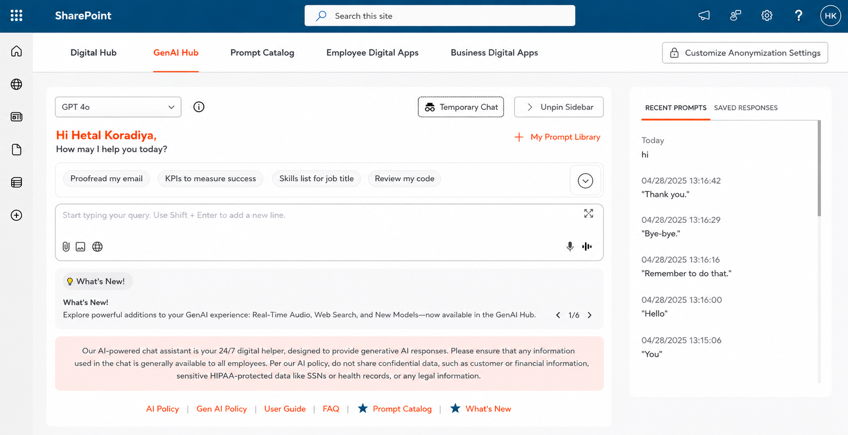
Task: Choose the 'Proofread my email' suggestion
Action: [x=107, y=179]
